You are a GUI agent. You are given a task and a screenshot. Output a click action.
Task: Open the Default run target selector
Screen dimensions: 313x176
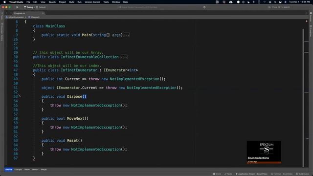pos(41,7)
